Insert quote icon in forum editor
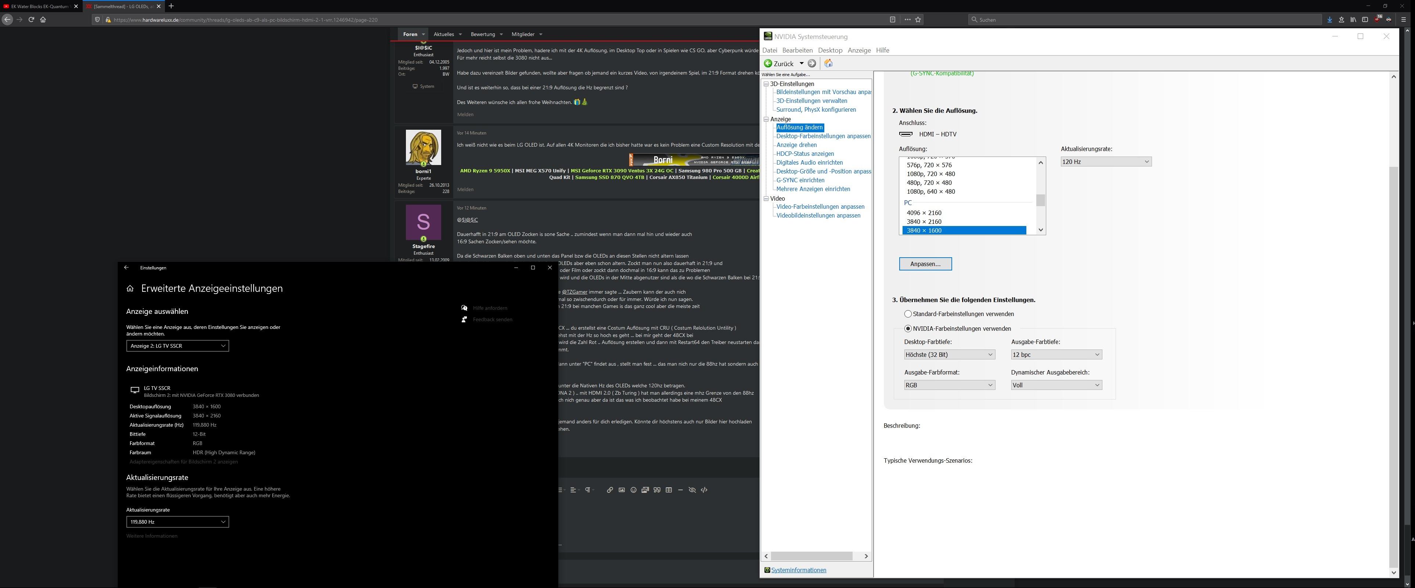The image size is (1415, 588). pos(657,490)
